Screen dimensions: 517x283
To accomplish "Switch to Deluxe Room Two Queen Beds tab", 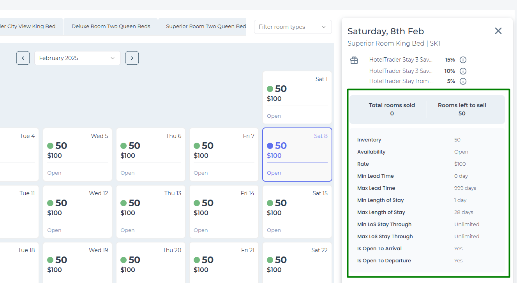I will point(111,27).
